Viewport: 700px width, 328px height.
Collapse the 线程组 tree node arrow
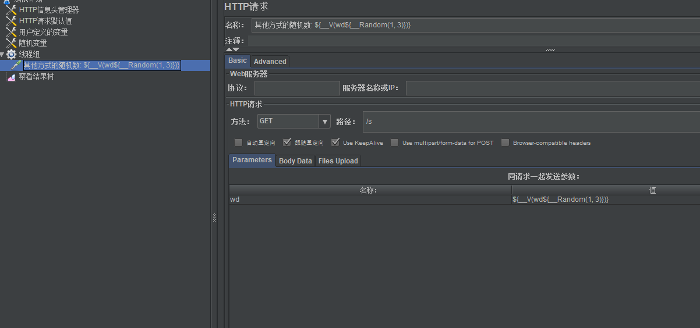(x=2, y=54)
